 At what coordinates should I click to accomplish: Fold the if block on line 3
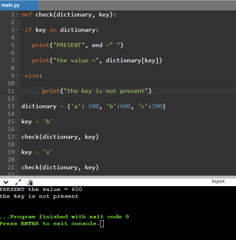(x=17, y=30)
